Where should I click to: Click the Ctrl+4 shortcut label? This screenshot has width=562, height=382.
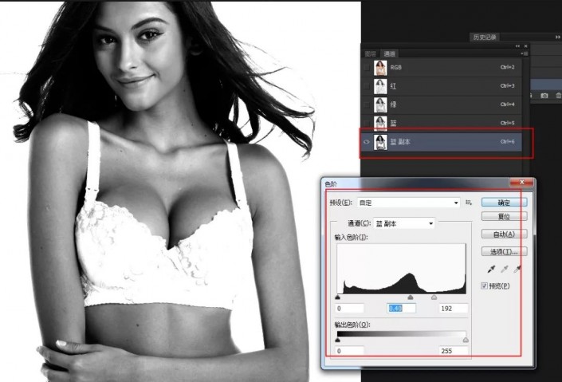coord(507,104)
